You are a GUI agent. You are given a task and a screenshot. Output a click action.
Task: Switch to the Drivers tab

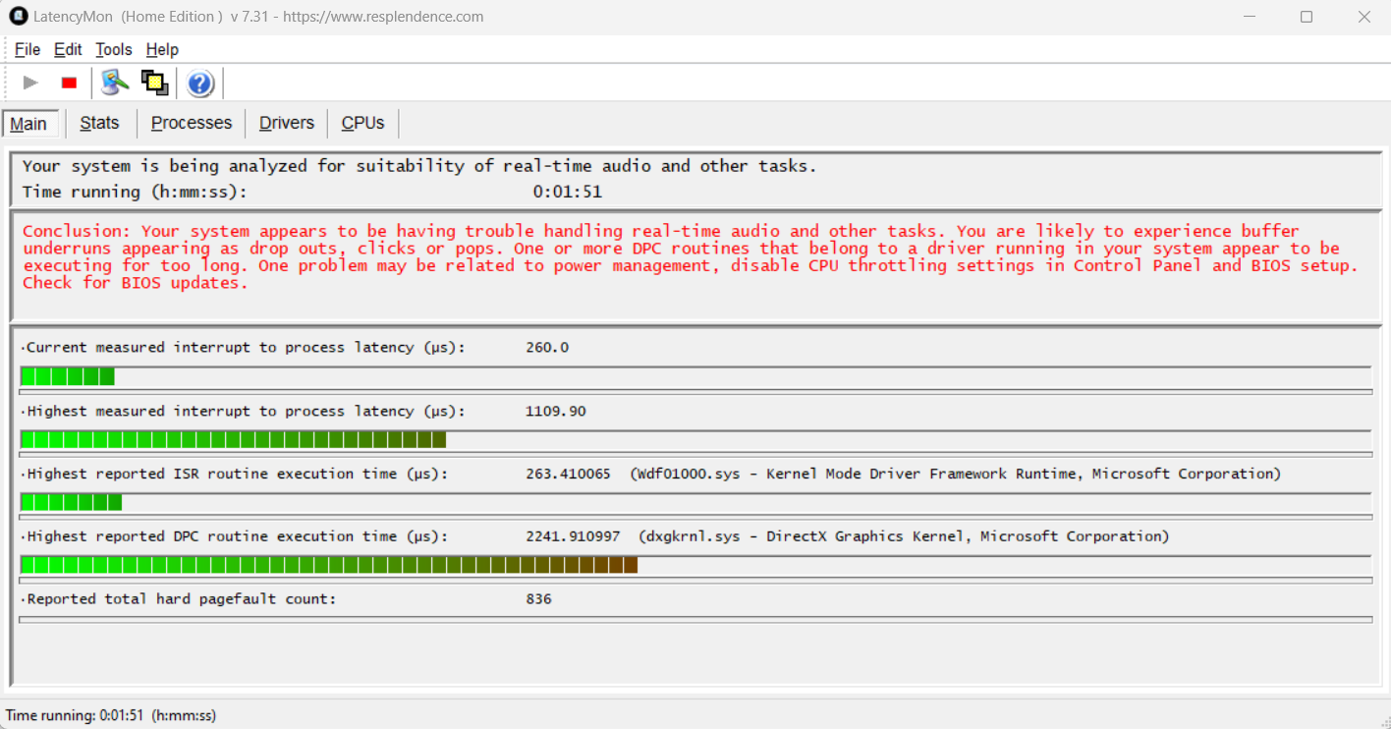[287, 123]
